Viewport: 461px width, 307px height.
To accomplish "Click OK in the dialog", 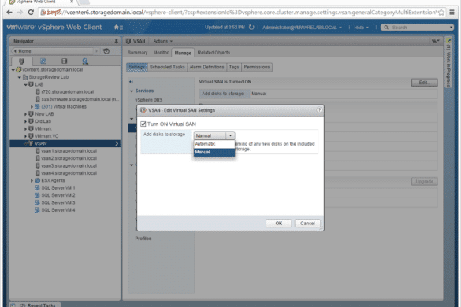I will [279, 224].
